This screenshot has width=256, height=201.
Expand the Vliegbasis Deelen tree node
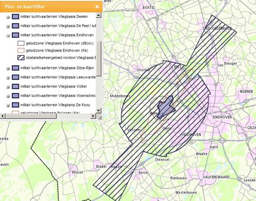pyautogui.click(x=8, y=17)
